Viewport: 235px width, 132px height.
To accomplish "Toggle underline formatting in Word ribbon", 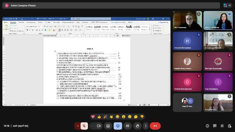I will [32, 30].
